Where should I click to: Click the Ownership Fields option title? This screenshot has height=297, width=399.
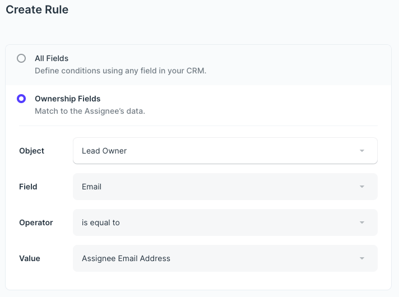(x=68, y=99)
